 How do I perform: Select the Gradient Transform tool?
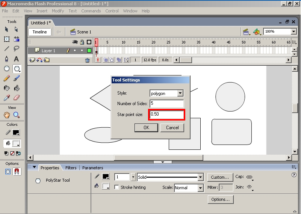(x=17, y=39)
